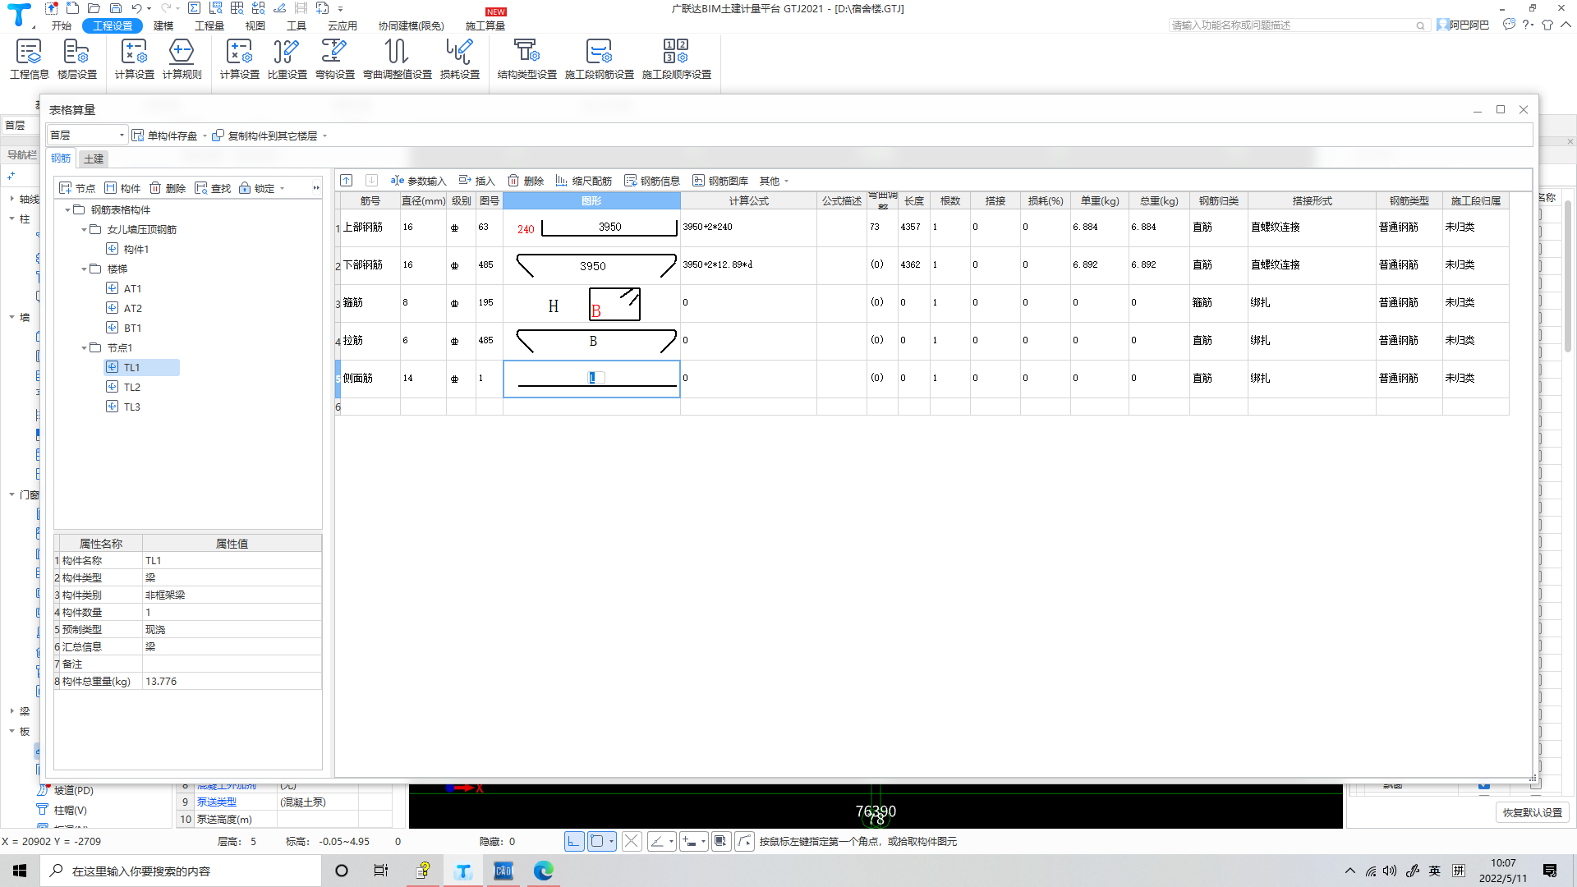Select 构件1 in the component tree
The width and height of the screenshot is (1577, 887).
tap(136, 249)
